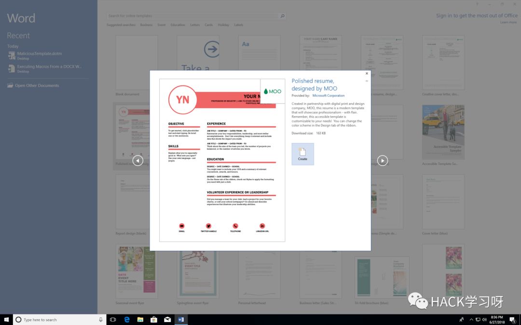Click Sign in to get the most out of Office
This screenshot has width=521, height=325.
(477, 15)
